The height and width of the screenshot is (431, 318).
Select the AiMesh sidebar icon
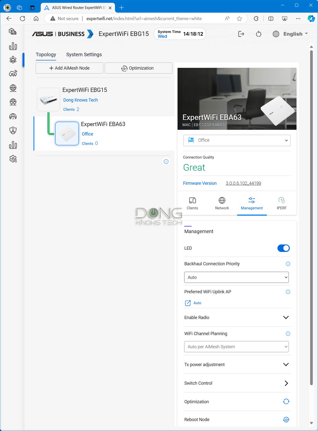click(13, 60)
